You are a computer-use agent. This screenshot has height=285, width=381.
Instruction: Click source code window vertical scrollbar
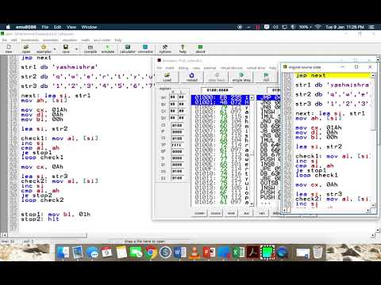click(373, 141)
